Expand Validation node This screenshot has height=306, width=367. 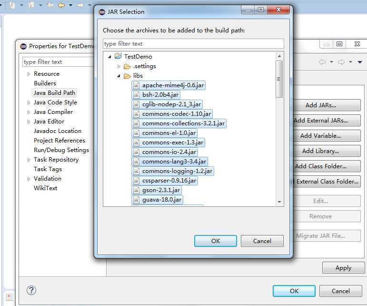click(x=29, y=179)
